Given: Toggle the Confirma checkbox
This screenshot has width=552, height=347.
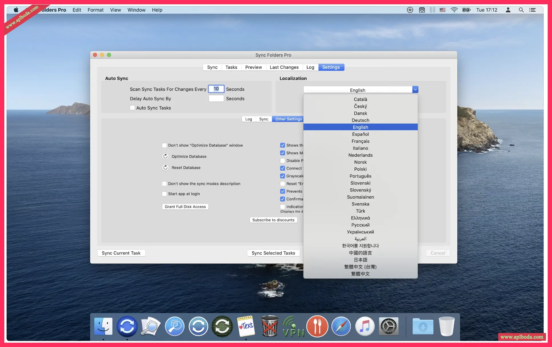Looking at the screenshot, I should pos(283,199).
